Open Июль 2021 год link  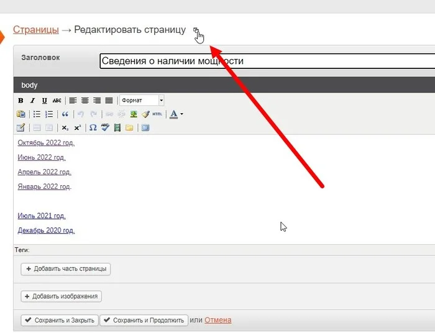[x=42, y=216]
